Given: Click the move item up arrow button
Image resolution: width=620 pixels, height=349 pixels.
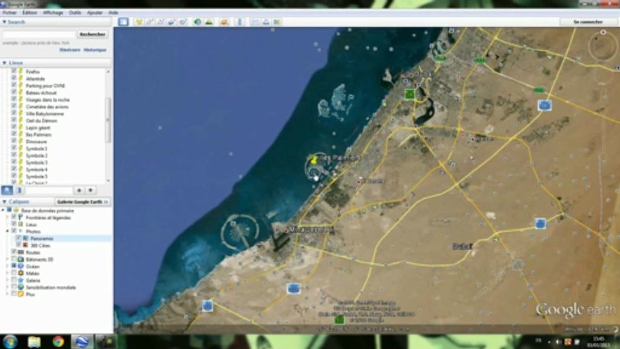Looking at the screenshot, I should [x=79, y=190].
